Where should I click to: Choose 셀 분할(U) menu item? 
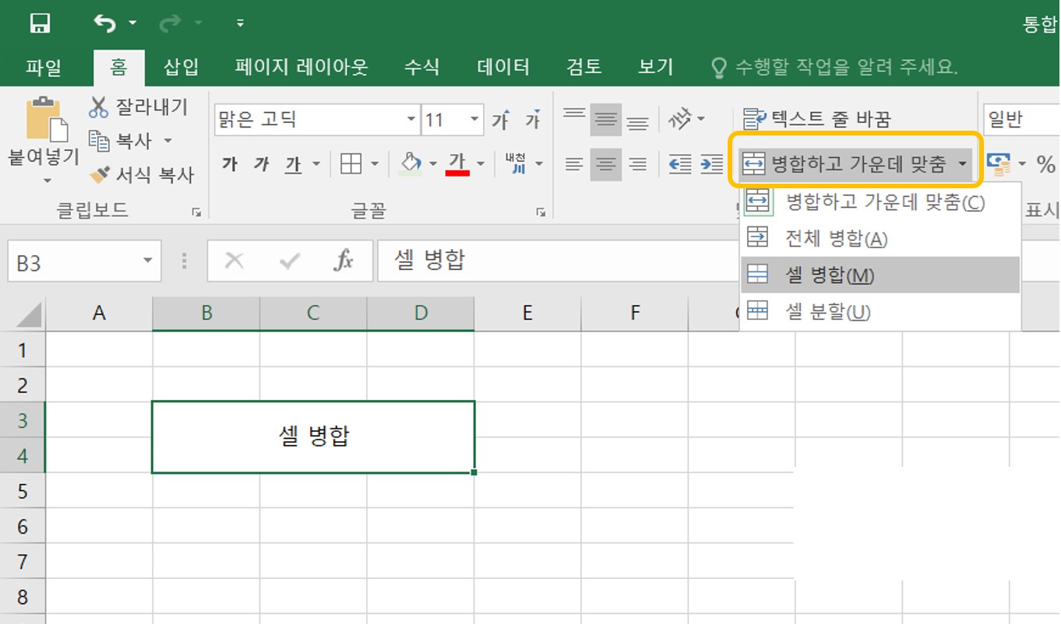880,312
